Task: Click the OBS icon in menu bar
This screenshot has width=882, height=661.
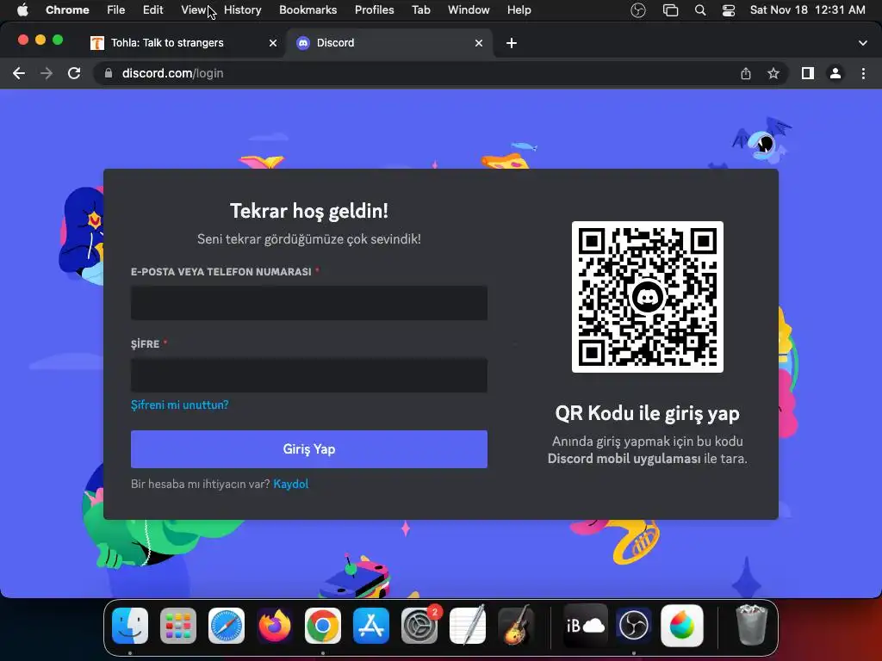Action: [638, 10]
